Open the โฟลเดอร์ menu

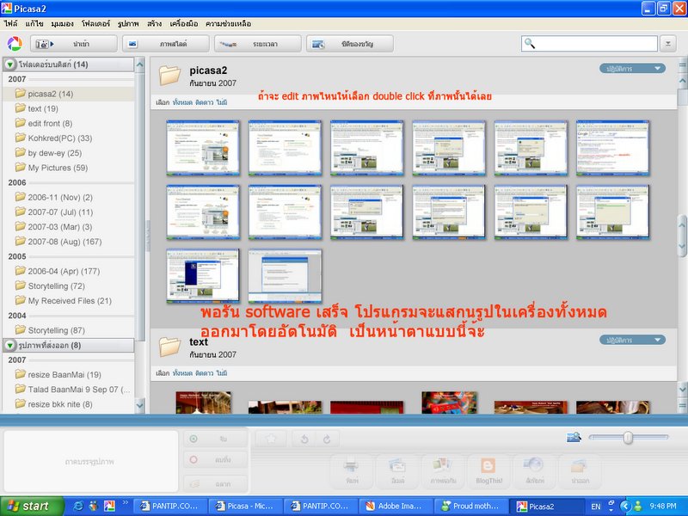95,24
